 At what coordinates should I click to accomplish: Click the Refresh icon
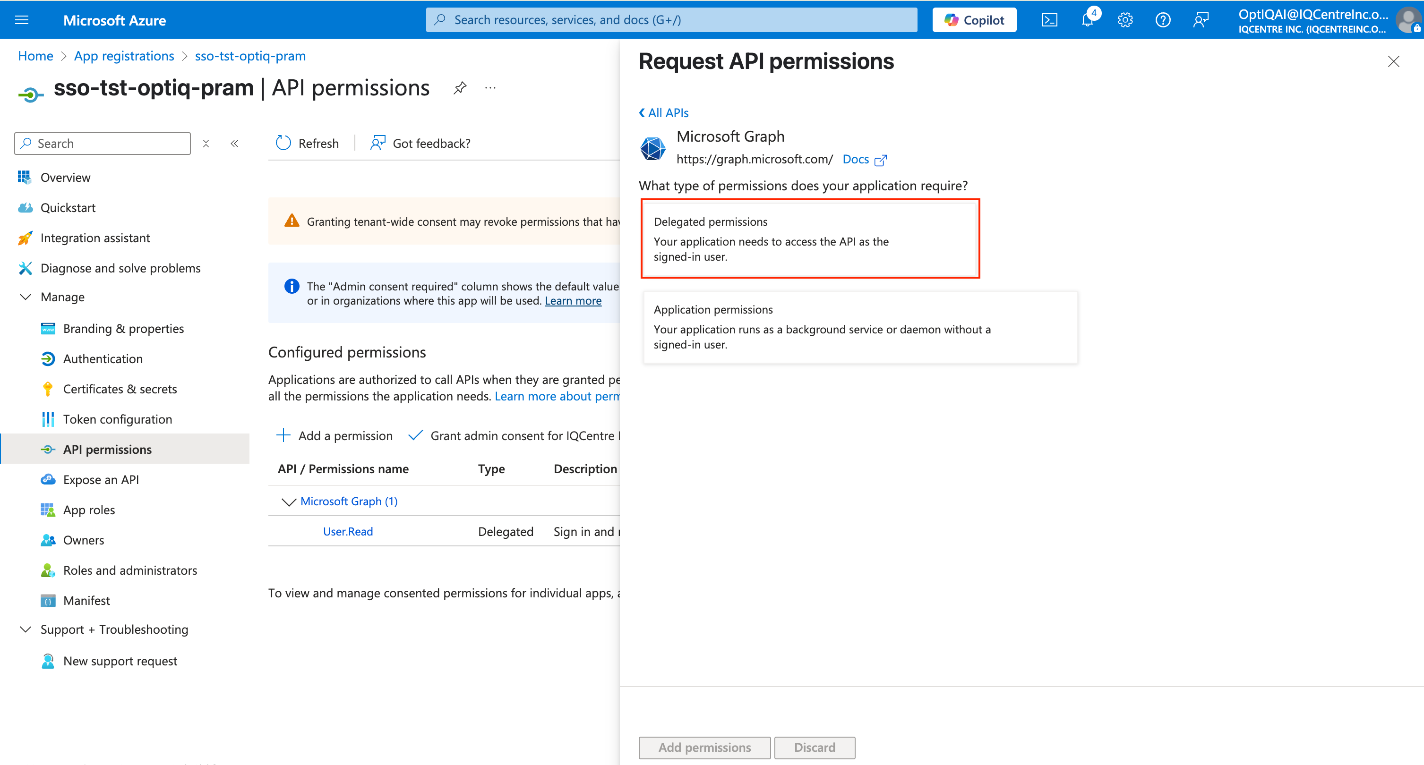tap(283, 143)
